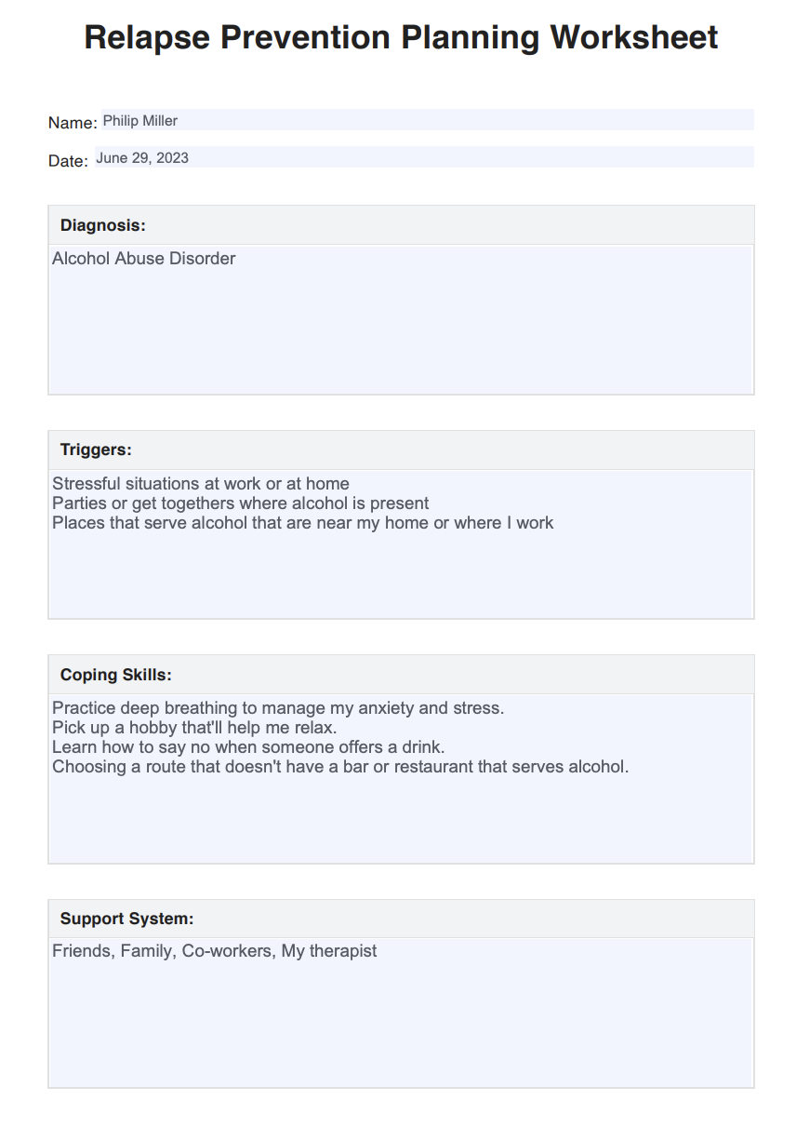Click the Name field containing Philip Miller
This screenshot has height=1141, width=796.
click(x=428, y=120)
